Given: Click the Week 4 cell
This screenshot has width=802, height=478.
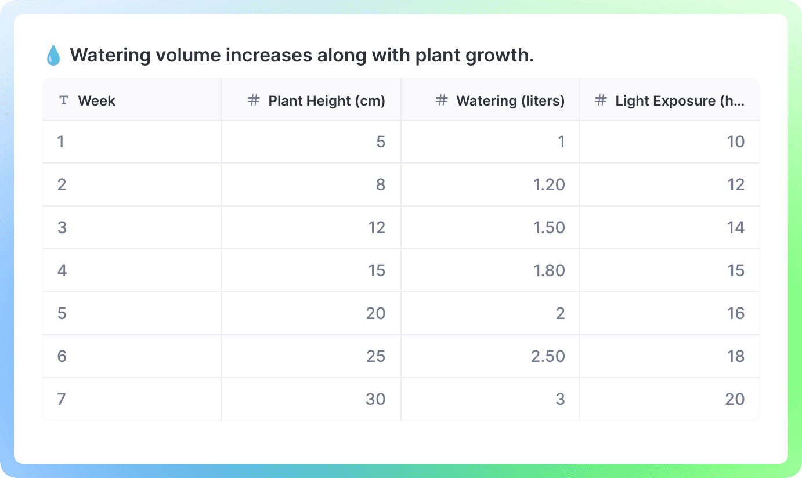Looking at the screenshot, I should [62, 270].
